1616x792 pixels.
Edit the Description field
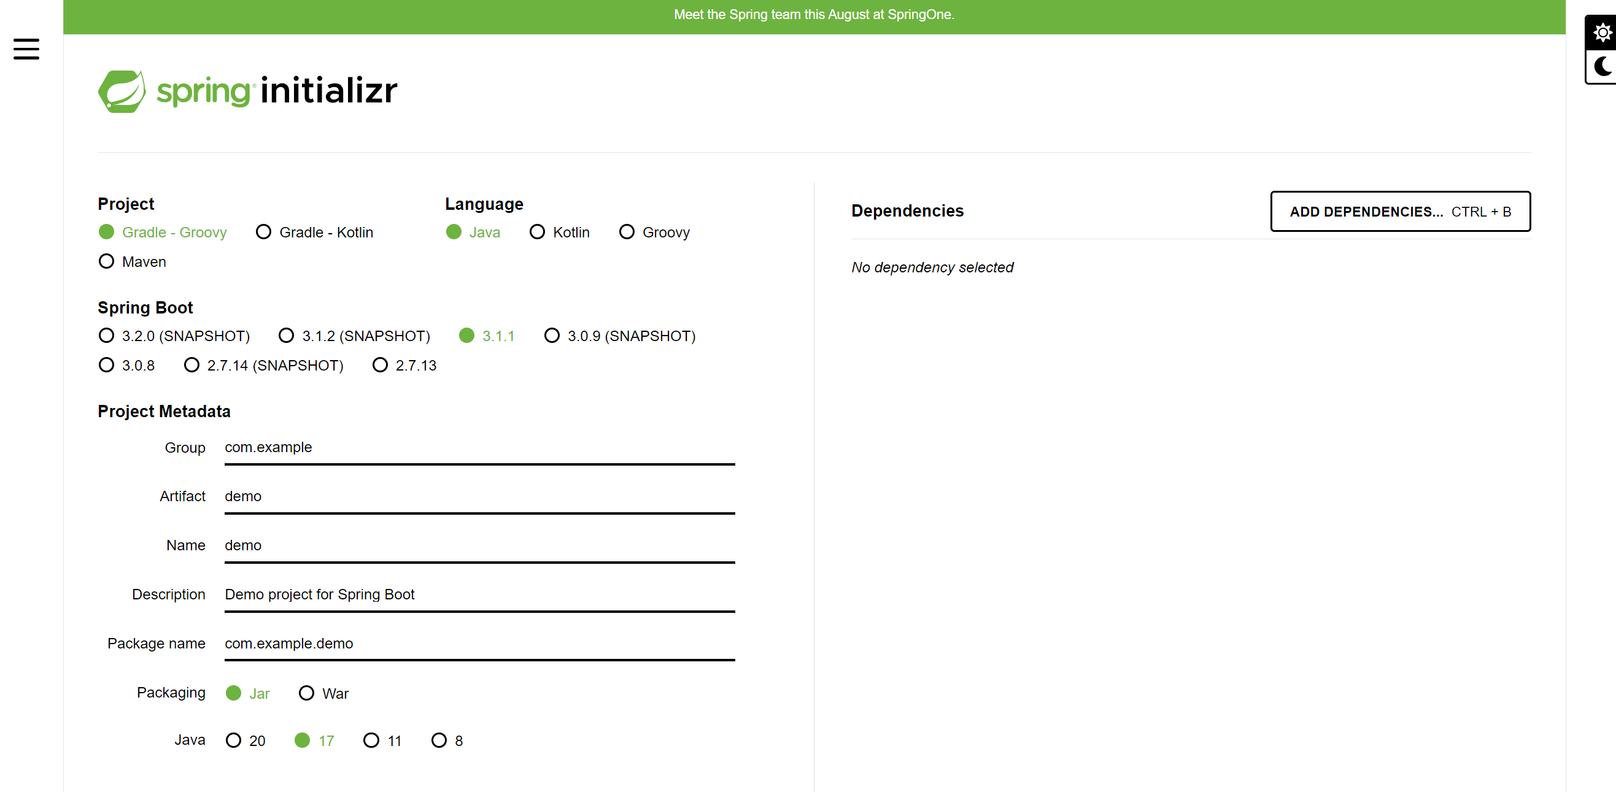pos(479,595)
